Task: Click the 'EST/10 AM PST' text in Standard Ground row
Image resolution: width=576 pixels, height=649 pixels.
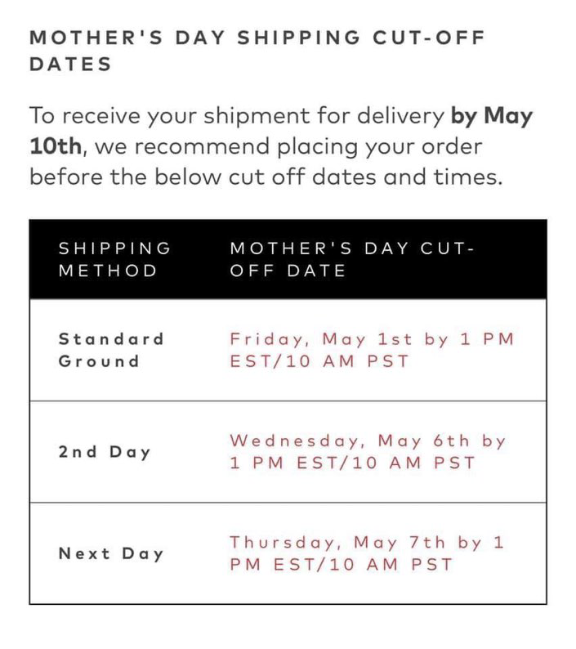Action: [x=319, y=361]
